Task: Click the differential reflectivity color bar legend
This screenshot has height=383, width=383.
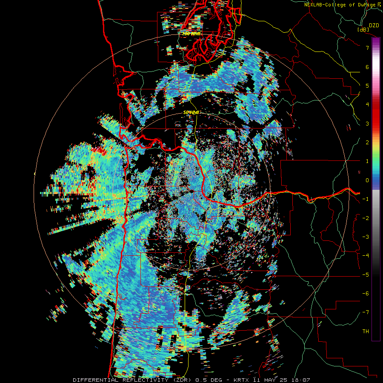Action: tap(376, 189)
